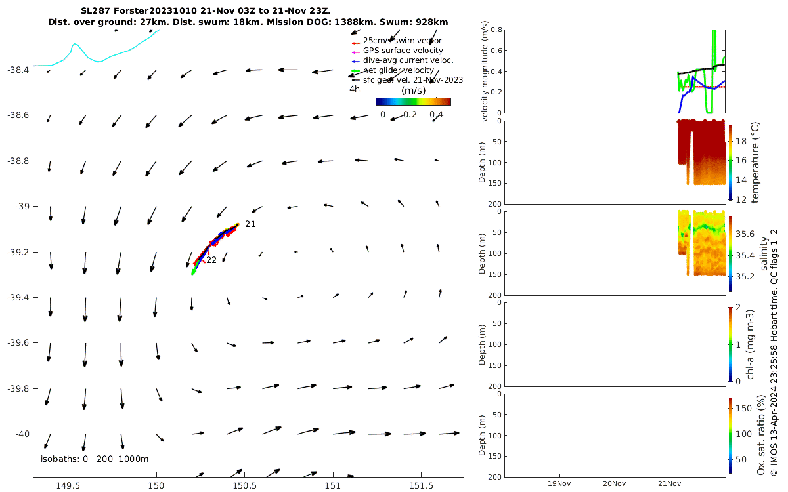The width and height of the screenshot is (788, 492).
Task: Click the '0.8' tick on the velocity magnitude axis
Action: coord(497,30)
